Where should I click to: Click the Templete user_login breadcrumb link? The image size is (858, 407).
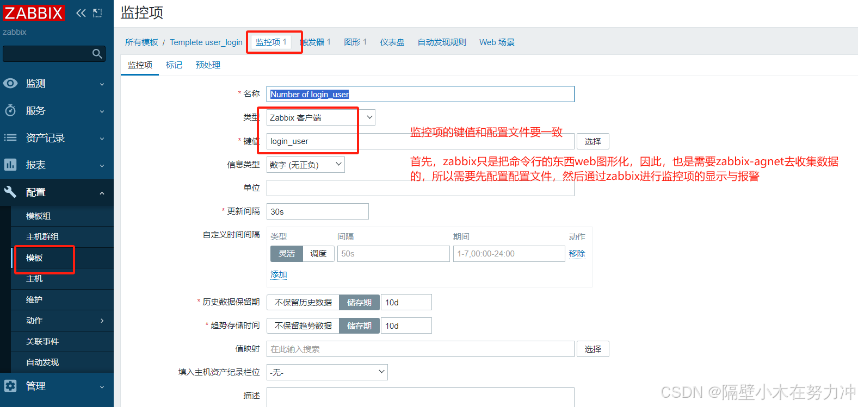point(206,42)
